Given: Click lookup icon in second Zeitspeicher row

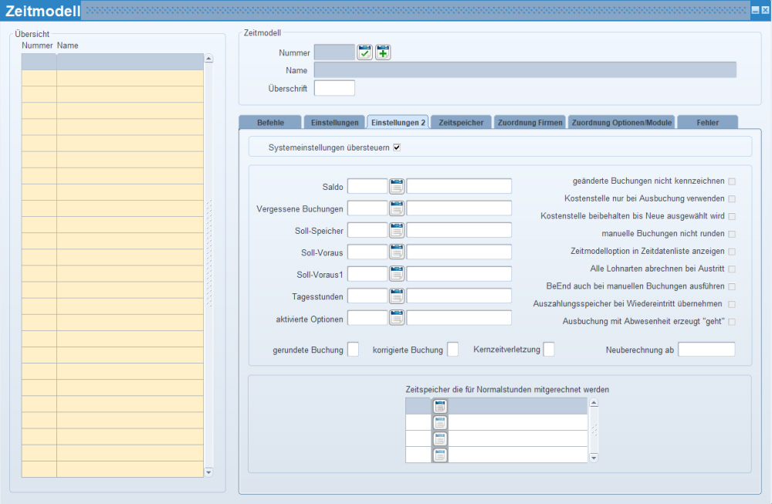Looking at the screenshot, I should (440, 422).
